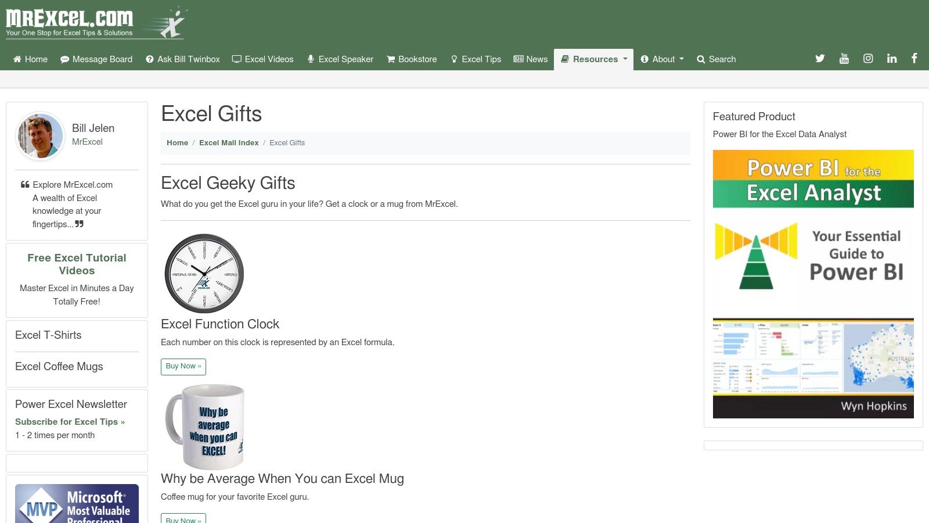Open the Twitter profile icon
The width and height of the screenshot is (929, 523).
pyautogui.click(x=820, y=58)
